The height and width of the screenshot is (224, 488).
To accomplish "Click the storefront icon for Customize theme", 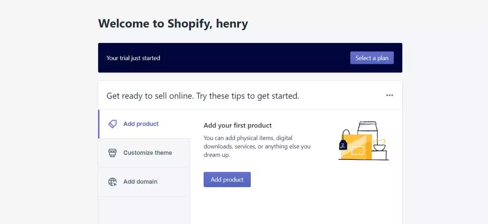I will pyautogui.click(x=113, y=153).
